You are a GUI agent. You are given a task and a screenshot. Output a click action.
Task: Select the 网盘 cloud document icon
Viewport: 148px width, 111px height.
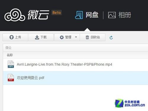79,15
